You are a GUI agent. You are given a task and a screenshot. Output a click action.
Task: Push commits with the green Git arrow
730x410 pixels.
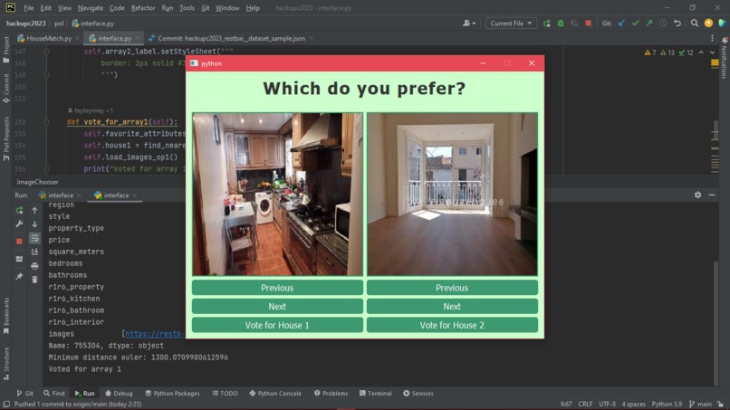649,24
